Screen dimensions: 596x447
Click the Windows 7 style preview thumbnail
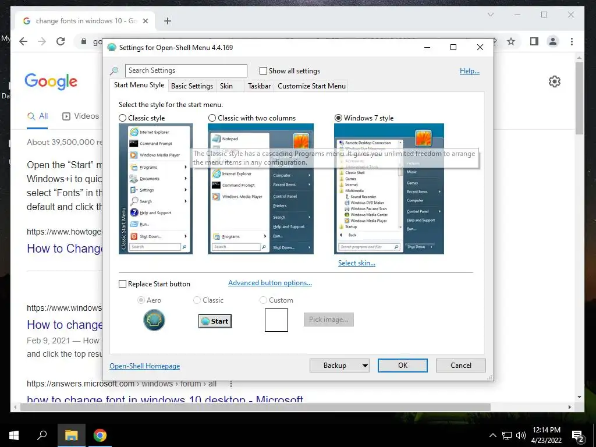(x=389, y=189)
